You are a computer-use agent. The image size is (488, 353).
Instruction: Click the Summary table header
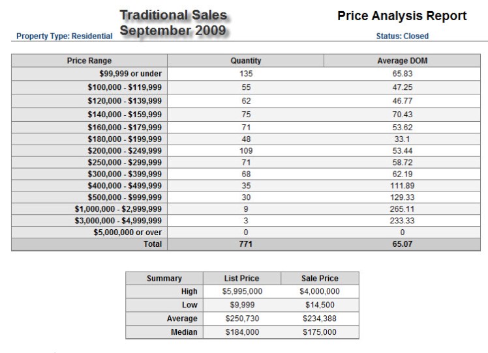pos(164,278)
